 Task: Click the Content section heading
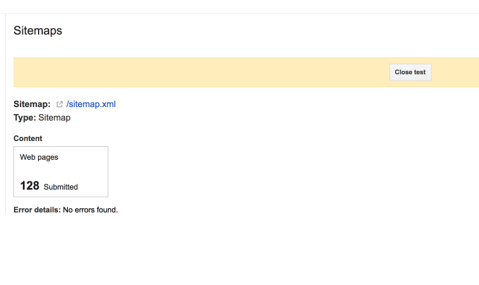pyautogui.click(x=28, y=139)
